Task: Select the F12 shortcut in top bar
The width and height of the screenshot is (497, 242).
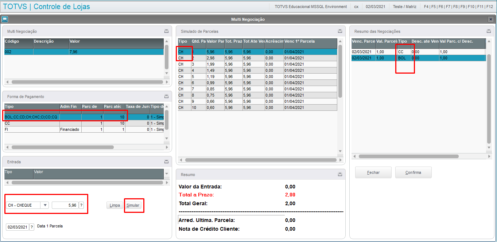Action: click(490, 7)
